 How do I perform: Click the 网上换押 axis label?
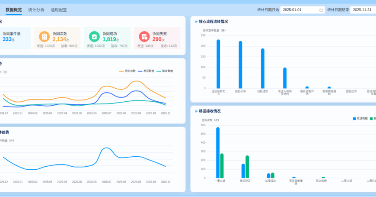(321, 181)
